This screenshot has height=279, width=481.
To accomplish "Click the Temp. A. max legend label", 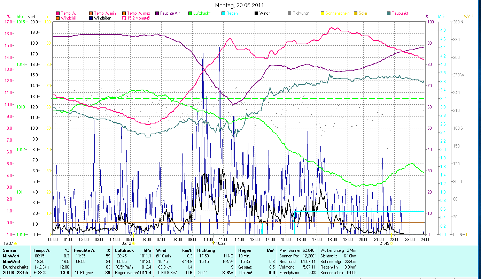I will 139,13.
